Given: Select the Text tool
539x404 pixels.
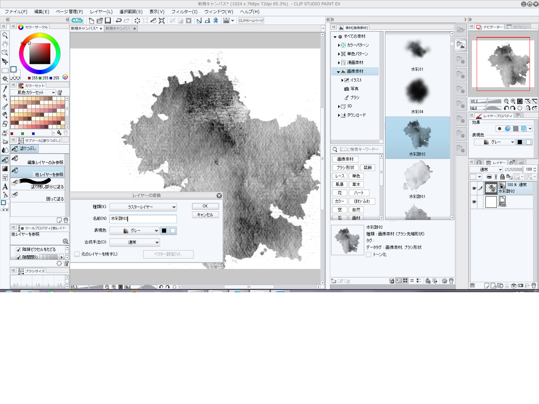Looking at the screenshot, I should pos(5,187).
